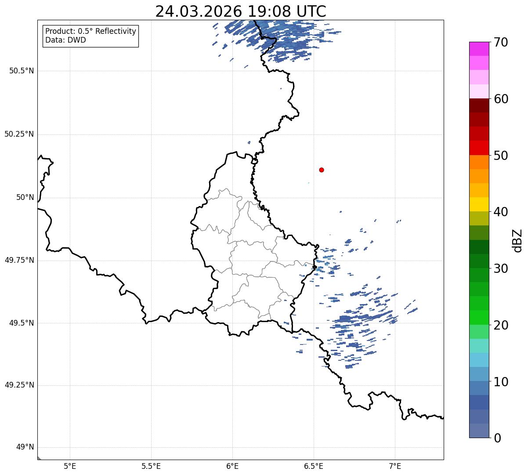
Task: Click the "5°E" longitude label
Action: pos(70,466)
